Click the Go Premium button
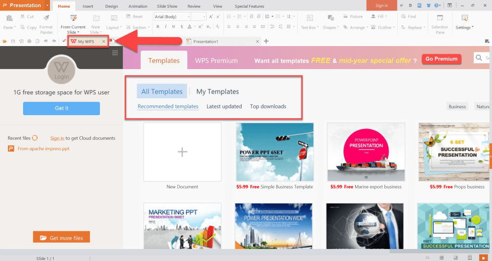Viewport: 492px width, 261px height. (x=442, y=59)
